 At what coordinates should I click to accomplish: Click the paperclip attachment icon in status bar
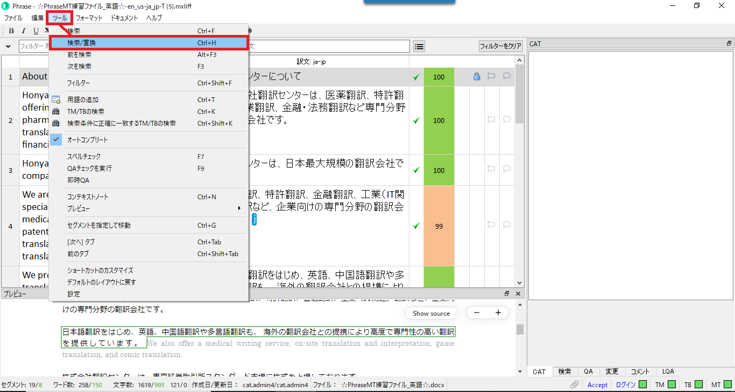click(575, 384)
